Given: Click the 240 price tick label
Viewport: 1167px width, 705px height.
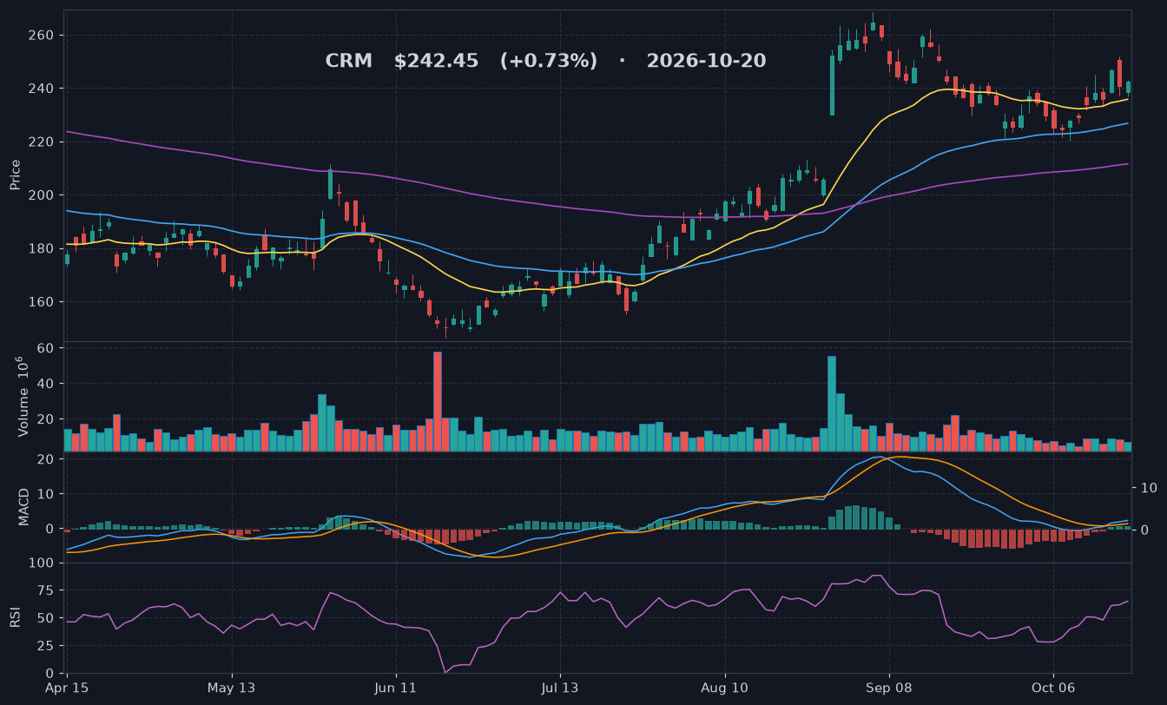Looking at the screenshot, I should (x=43, y=89).
